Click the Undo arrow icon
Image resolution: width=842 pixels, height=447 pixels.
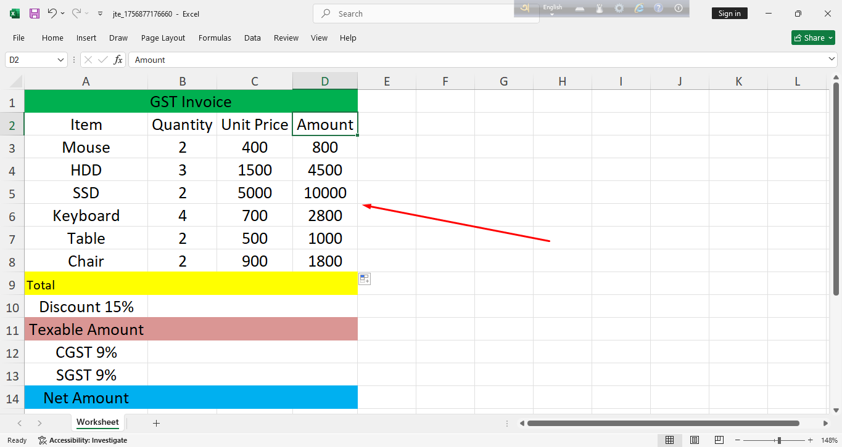tap(52, 14)
